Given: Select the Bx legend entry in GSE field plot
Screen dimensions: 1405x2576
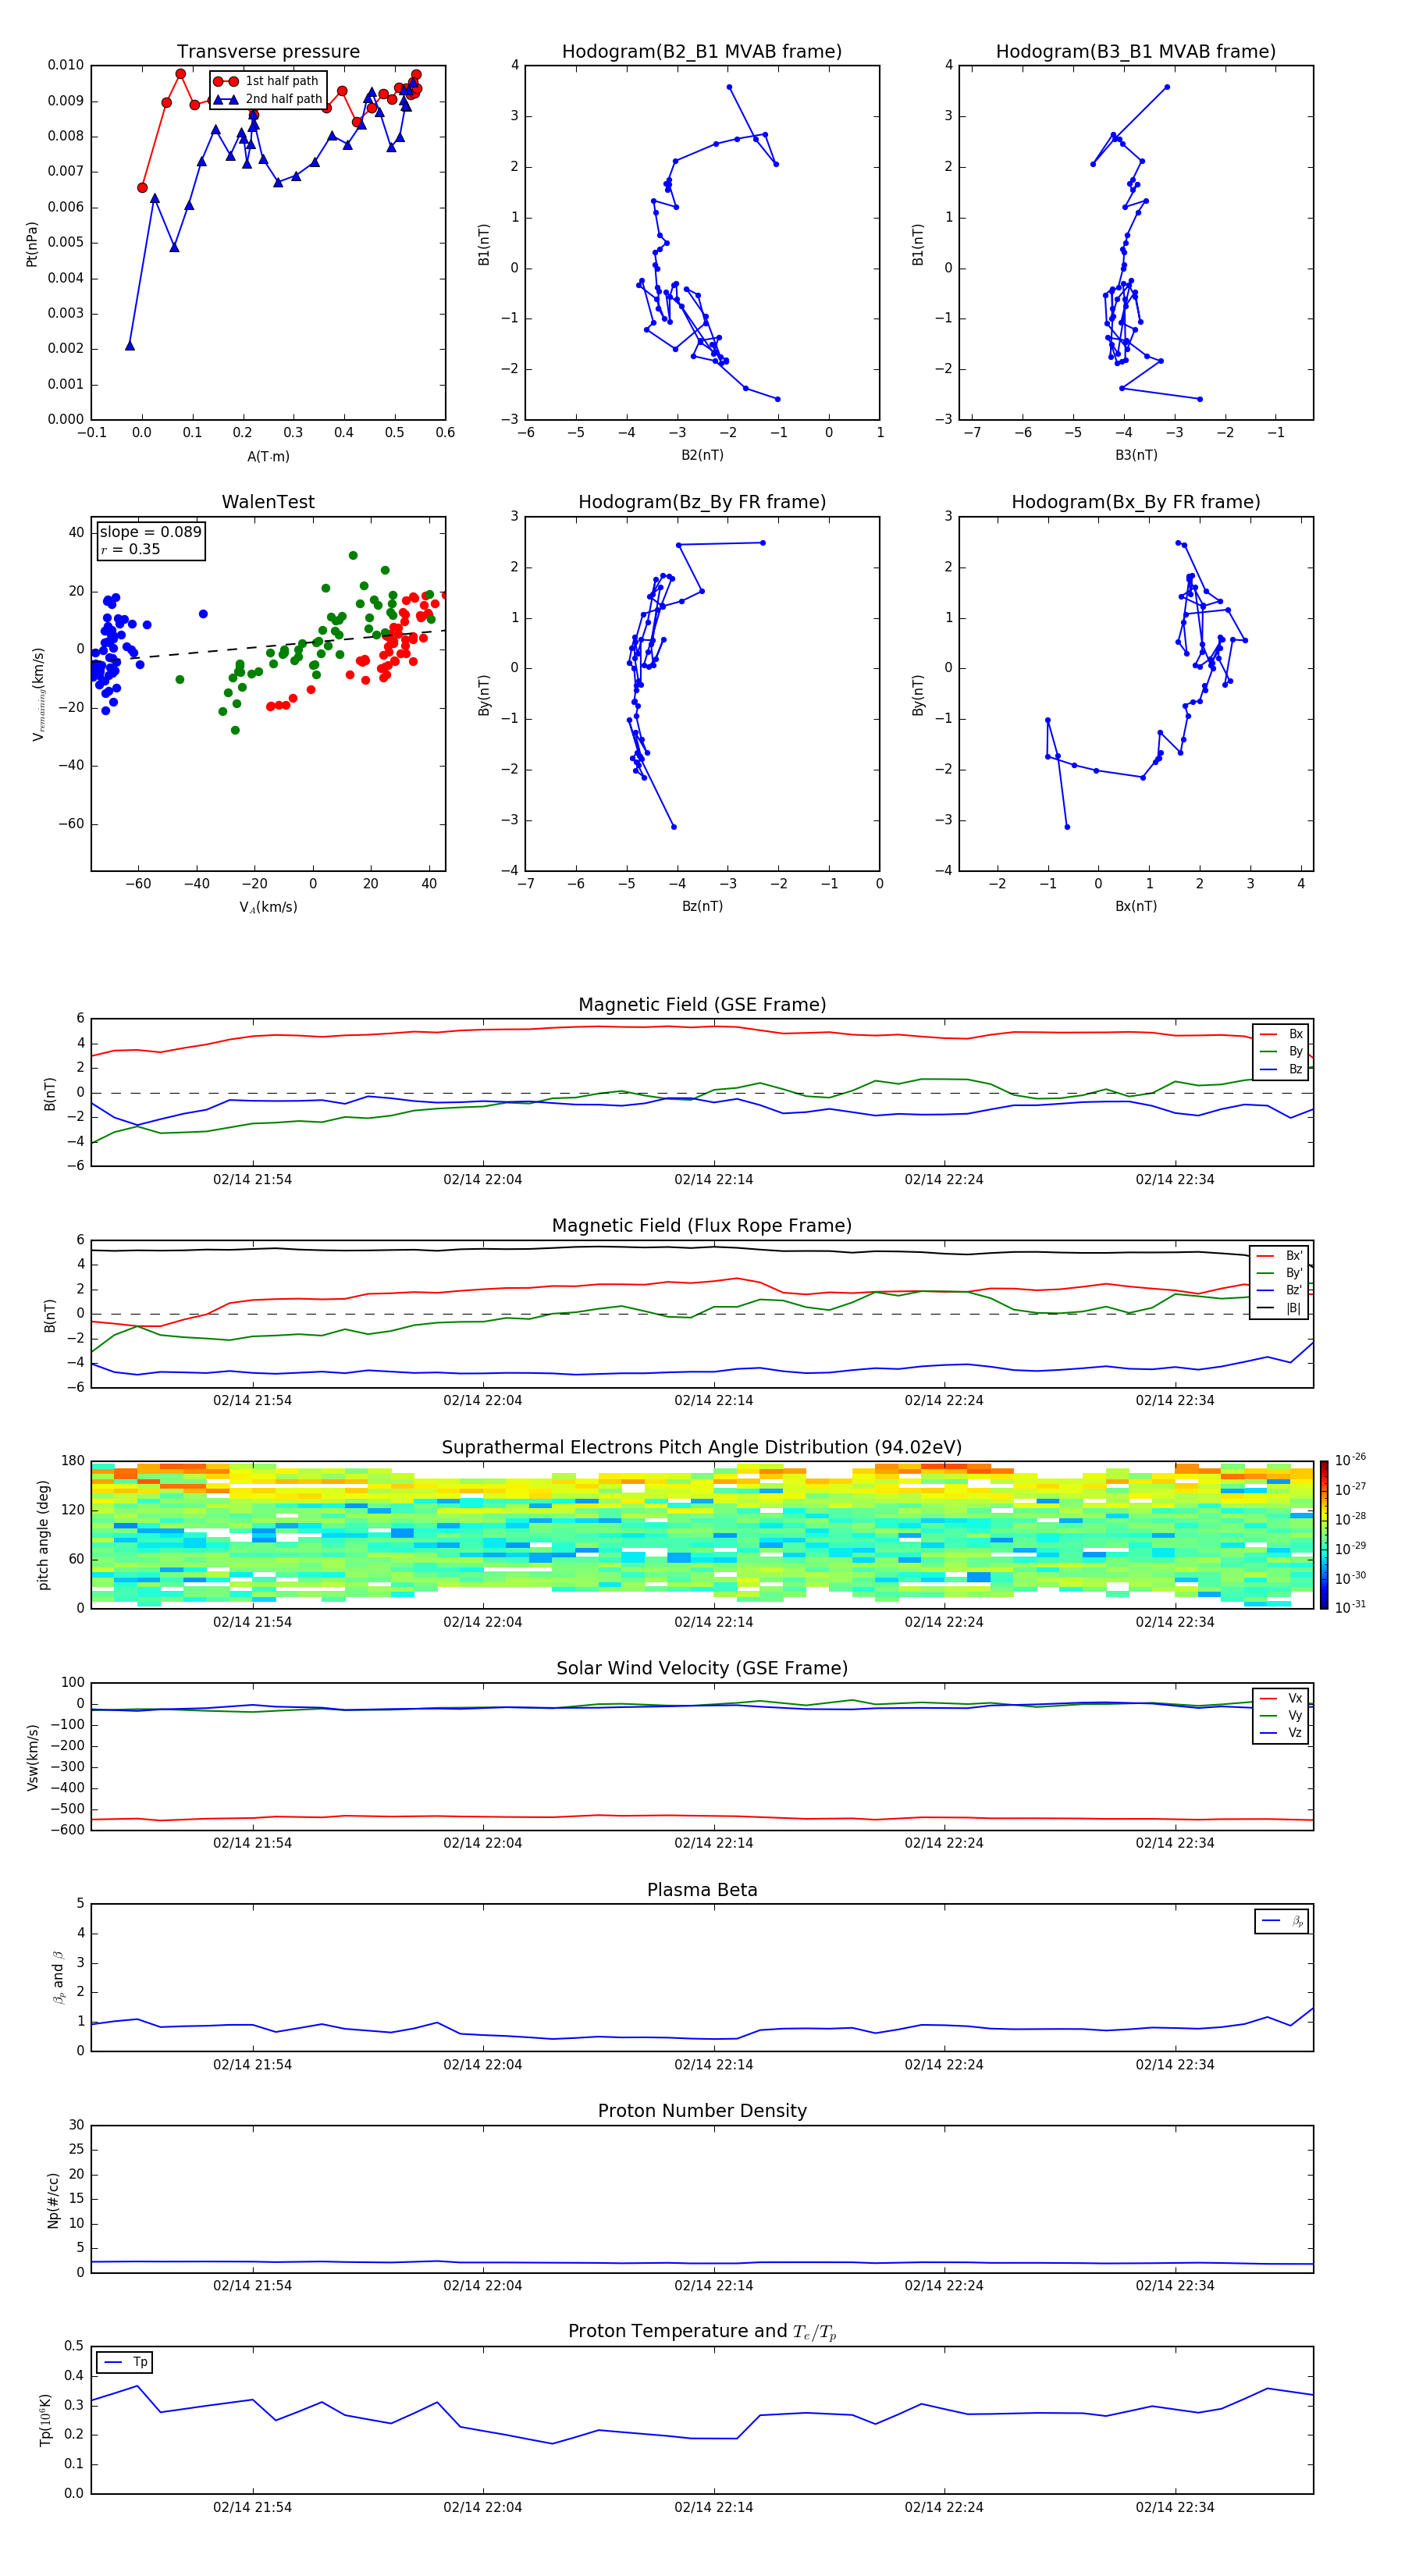Looking at the screenshot, I should point(1281,1034).
